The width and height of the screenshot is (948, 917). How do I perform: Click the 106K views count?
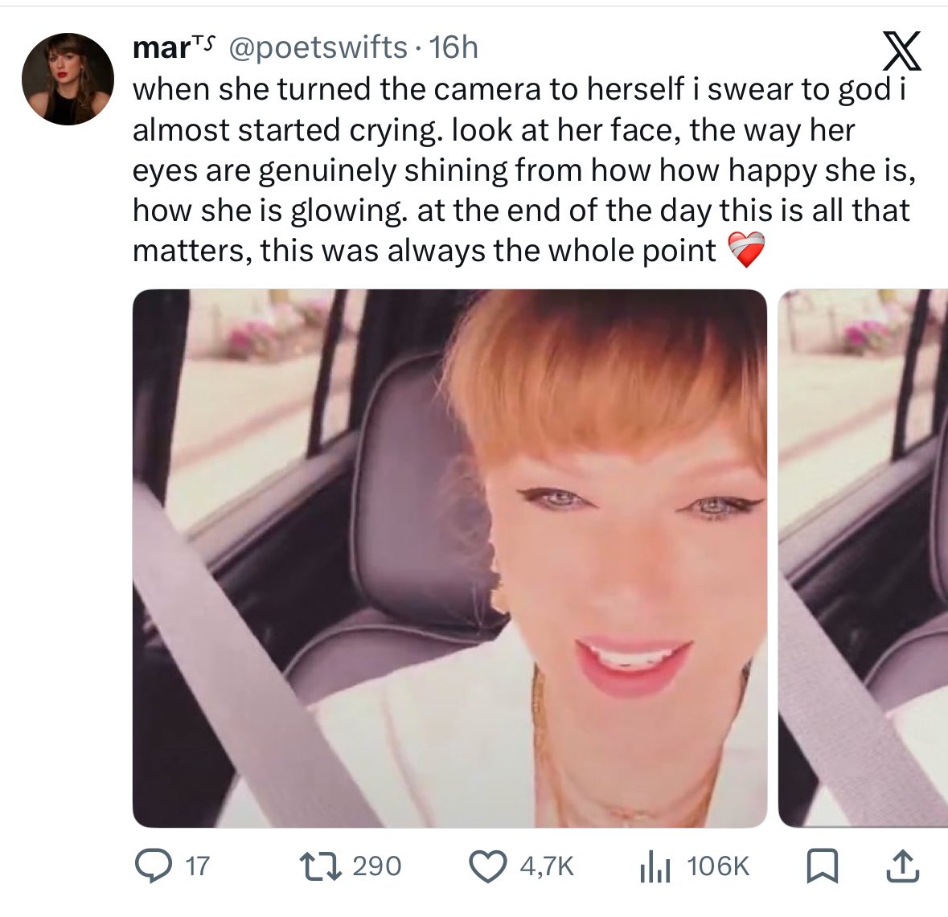pos(718,866)
